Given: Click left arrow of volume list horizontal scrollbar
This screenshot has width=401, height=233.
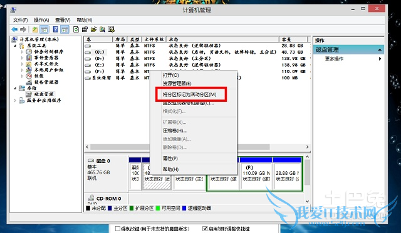Looking at the screenshot, I should 87,147.
